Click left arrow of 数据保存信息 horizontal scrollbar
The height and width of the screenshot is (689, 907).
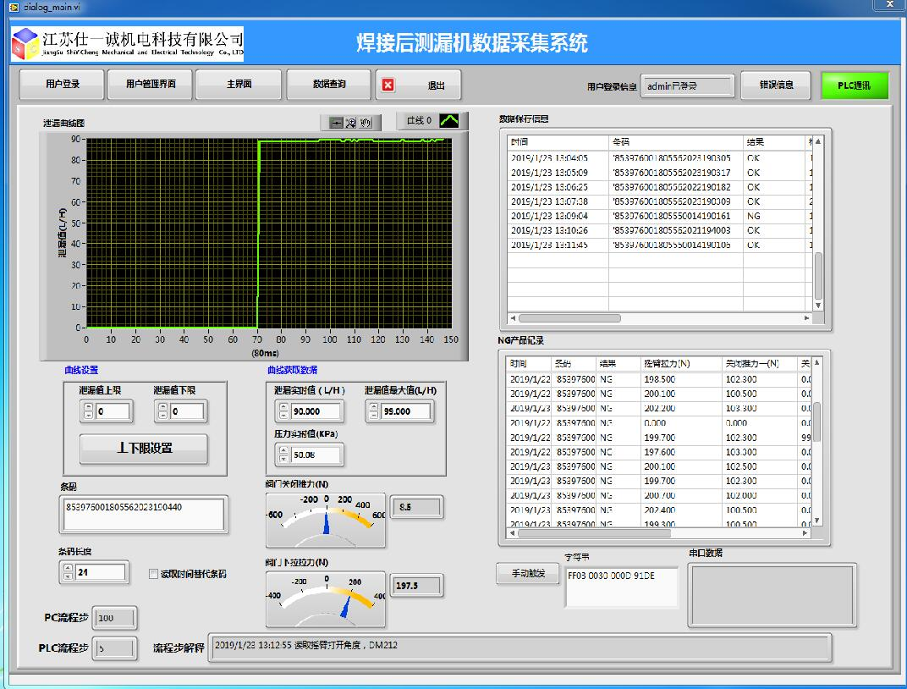point(513,318)
